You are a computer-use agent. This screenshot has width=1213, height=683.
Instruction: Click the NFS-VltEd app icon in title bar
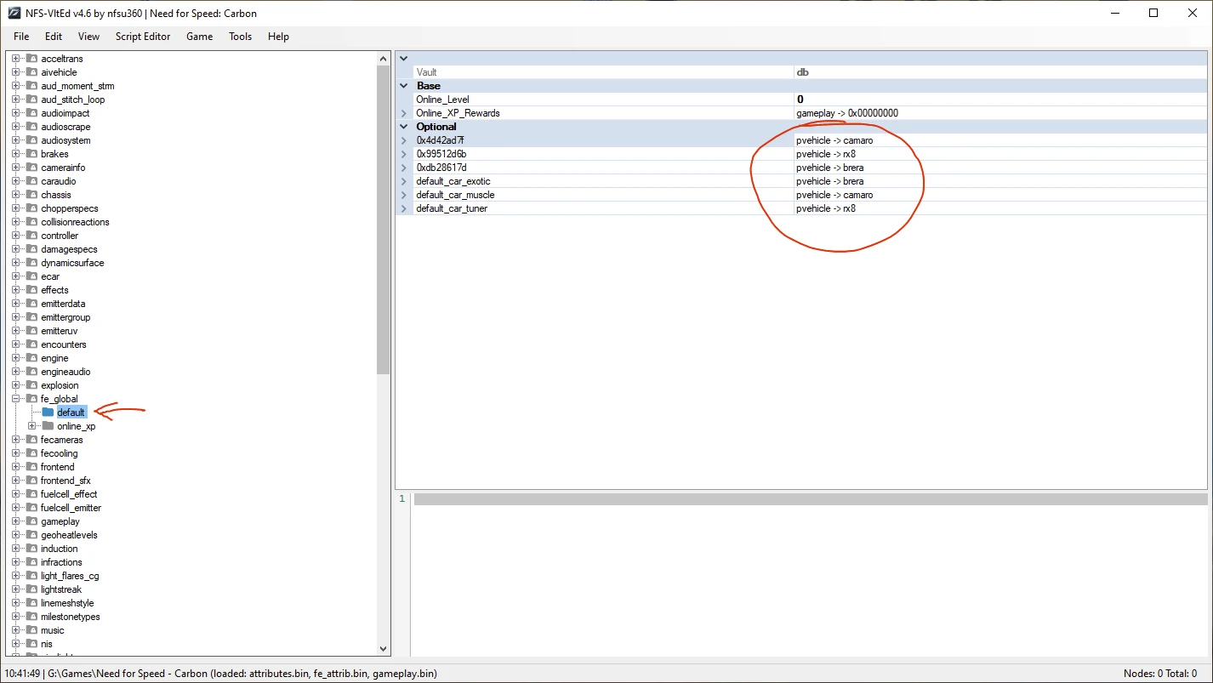(x=14, y=13)
